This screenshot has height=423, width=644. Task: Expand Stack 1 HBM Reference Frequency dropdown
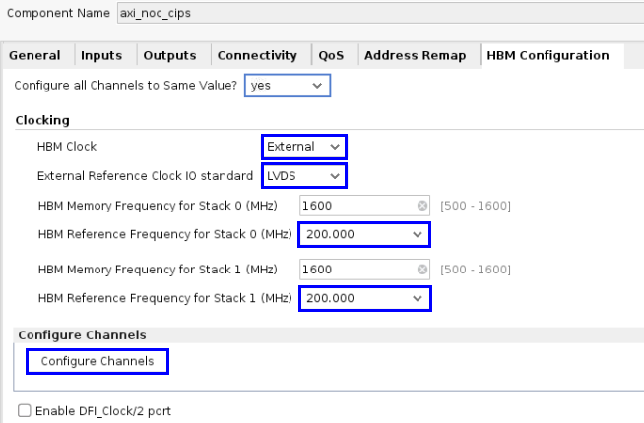pyautogui.click(x=364, y=298)
